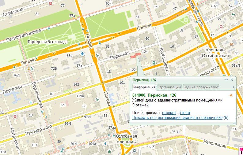This screenshot has width=243, height=155.
Task: Switch to the Организации tab
Action: tap(169, 87)
